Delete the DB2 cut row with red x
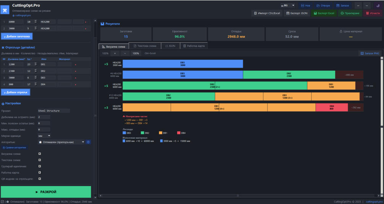 coord(75,71)
